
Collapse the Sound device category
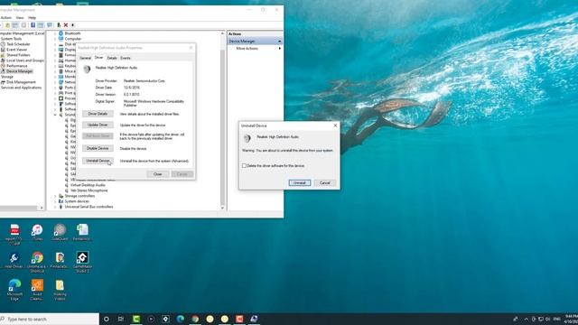55,115
